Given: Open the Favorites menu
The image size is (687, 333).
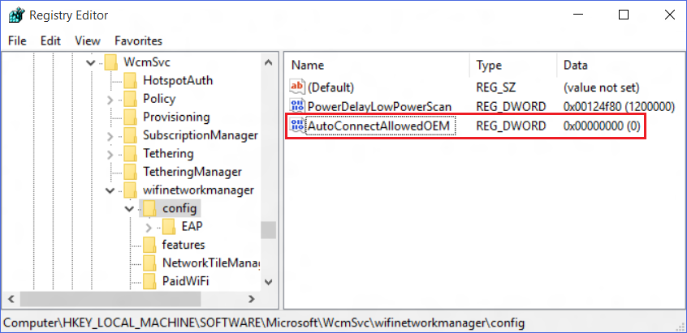Looking at the screenshot, I should point(138,41).
